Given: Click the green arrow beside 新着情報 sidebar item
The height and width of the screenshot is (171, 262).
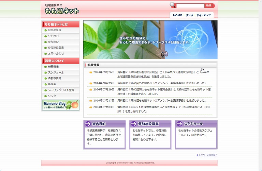Looking at the screenshot, I should coord(45,67).
